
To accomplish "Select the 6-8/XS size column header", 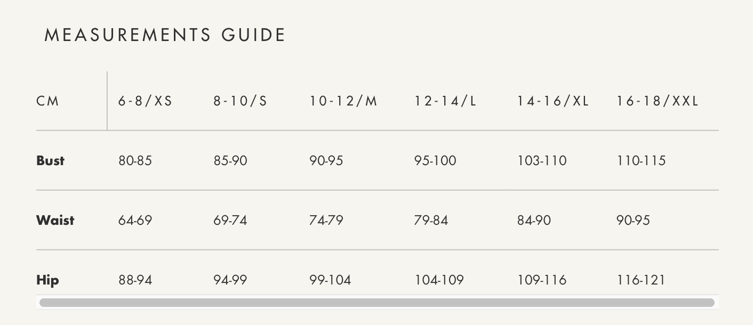I will coord(145,101).
